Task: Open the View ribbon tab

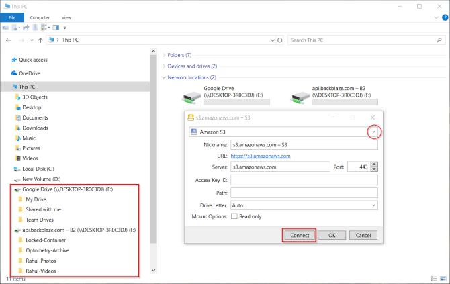Action: coord(66,17)
